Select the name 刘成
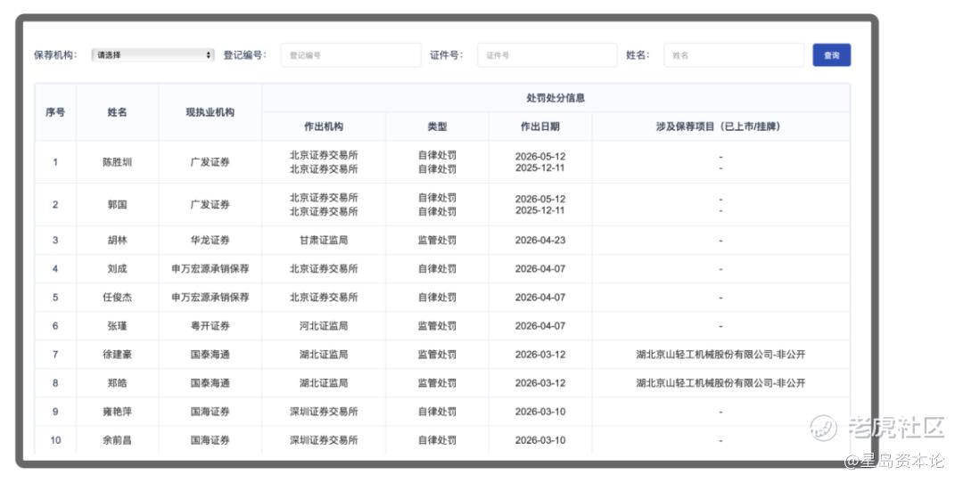The width and height of the screenshot is (963, 483). pos(118,269)
